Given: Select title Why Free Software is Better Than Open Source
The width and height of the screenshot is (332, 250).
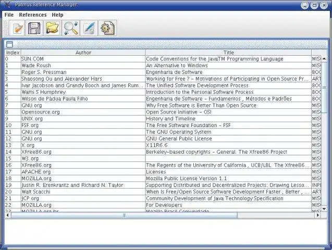Looking at the screenshot, I should pos(228,105).
